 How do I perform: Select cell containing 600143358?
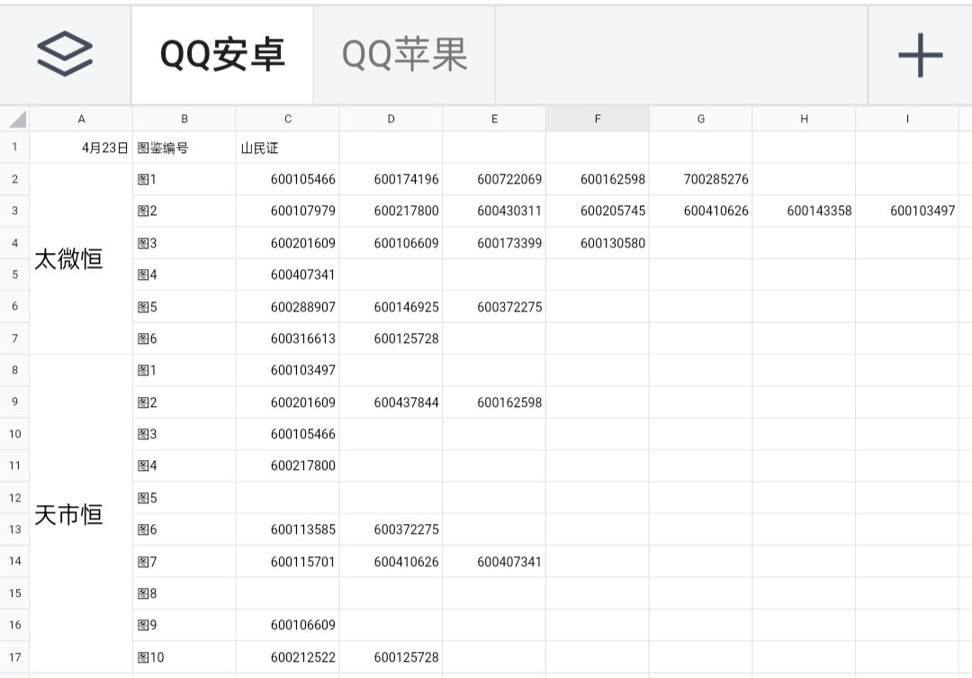[805, 212]
